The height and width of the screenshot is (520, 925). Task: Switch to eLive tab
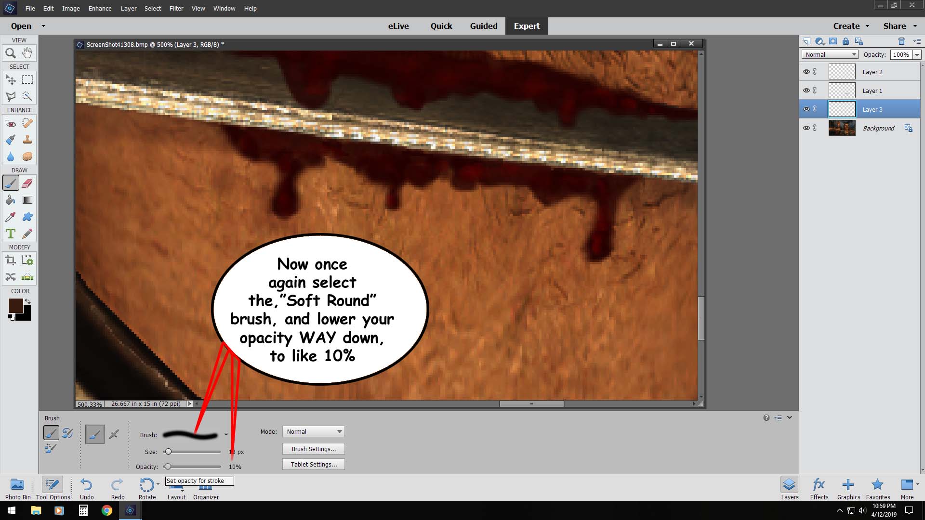click(x=398, y=26)
